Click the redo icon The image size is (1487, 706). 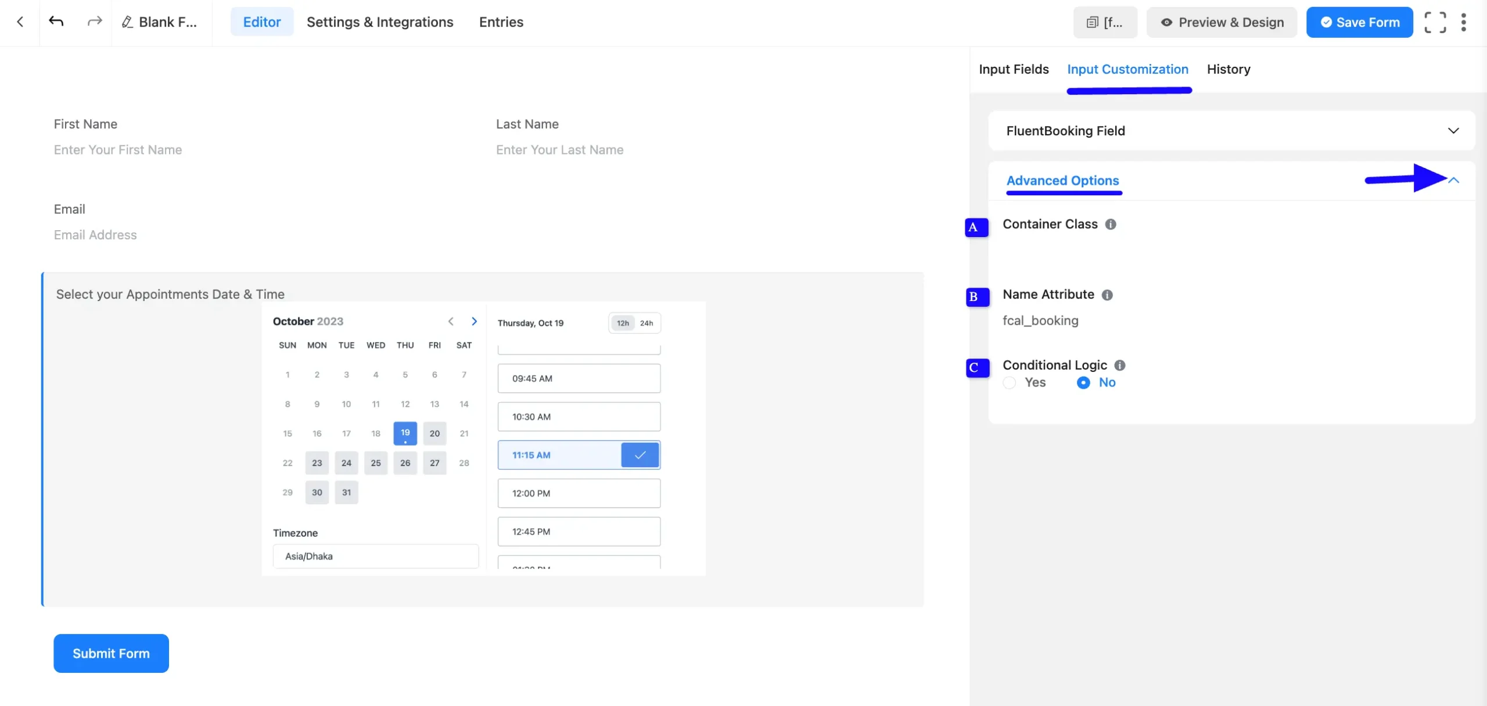coord(94,22)
